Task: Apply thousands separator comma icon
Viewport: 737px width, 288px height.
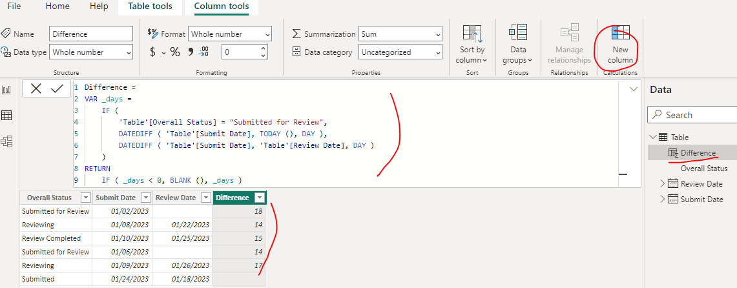Action: (x=191, y=52)
